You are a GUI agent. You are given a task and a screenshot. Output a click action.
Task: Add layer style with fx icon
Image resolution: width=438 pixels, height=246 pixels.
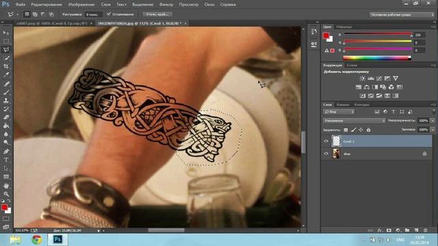pyautogui.click(x=379, y=230)
